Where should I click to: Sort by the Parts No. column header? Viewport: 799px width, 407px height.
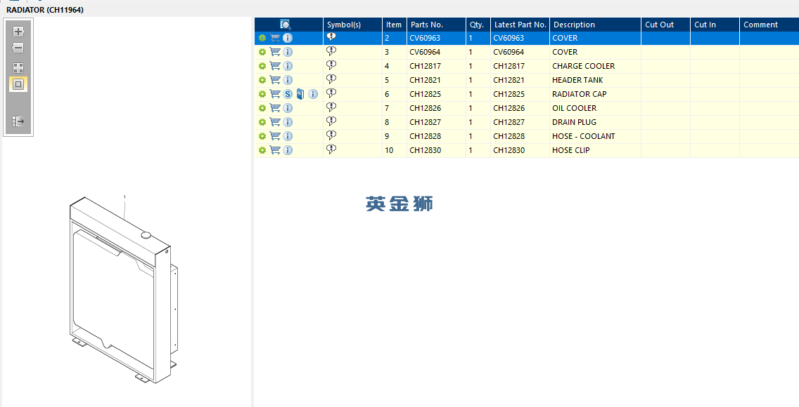click(x=436, y=25)
